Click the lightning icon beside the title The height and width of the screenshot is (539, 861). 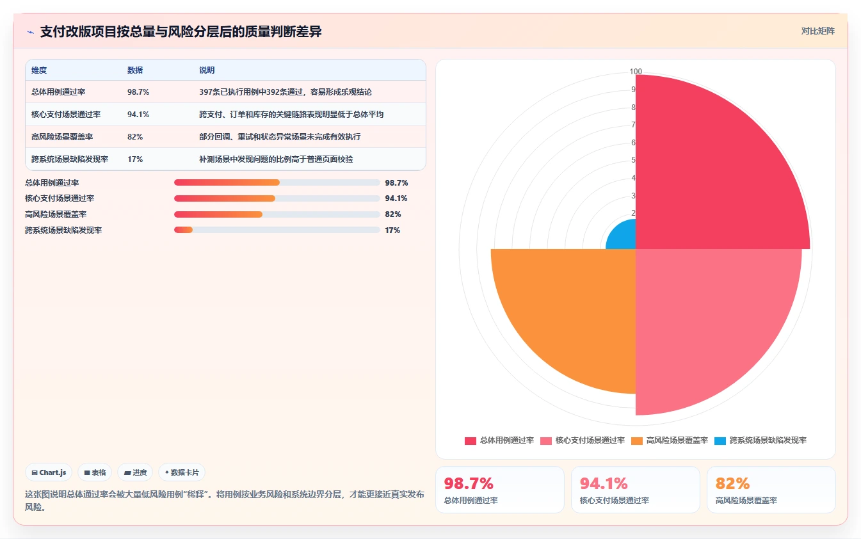[x=31, y=32]
